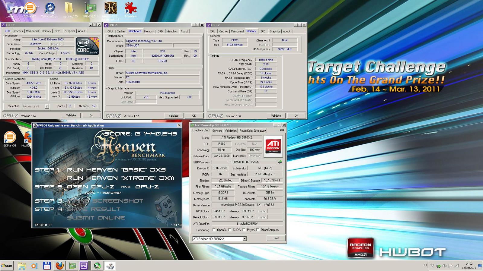Click the Start button on the taskbar
Viewport: 483px width, 271px height.
(7, 266)
